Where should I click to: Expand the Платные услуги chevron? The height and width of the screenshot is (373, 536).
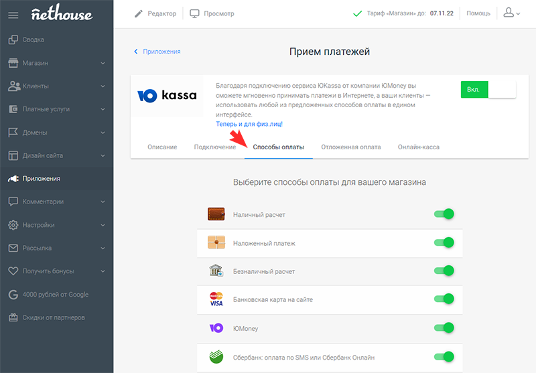(x=103, y=110)
